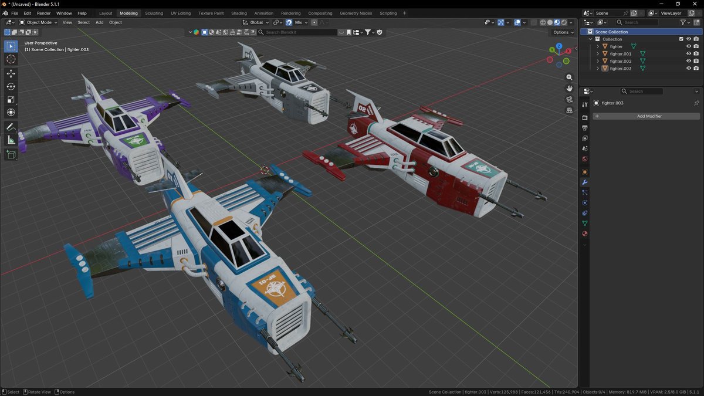The width and height of the screenshot is (704, 396).
Task: Collapse the Collection in outliner
Action: (x=591, y=39)
